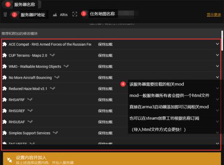
Task: Click the puzzle icon beside RHSGREF
Action: (x=4, y=111)
